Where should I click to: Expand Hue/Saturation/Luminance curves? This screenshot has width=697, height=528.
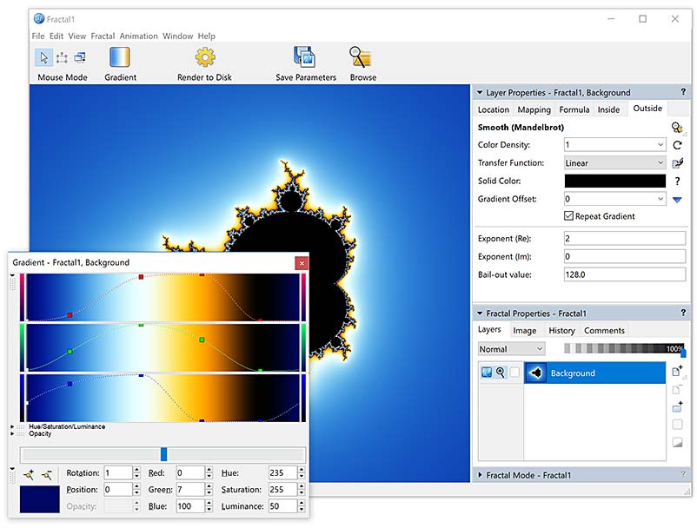tap(12, 426)
